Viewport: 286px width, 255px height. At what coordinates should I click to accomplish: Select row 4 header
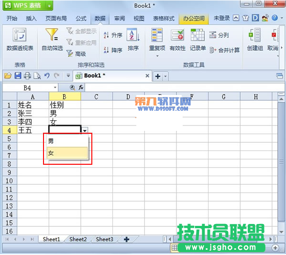(x=10, y=130)
